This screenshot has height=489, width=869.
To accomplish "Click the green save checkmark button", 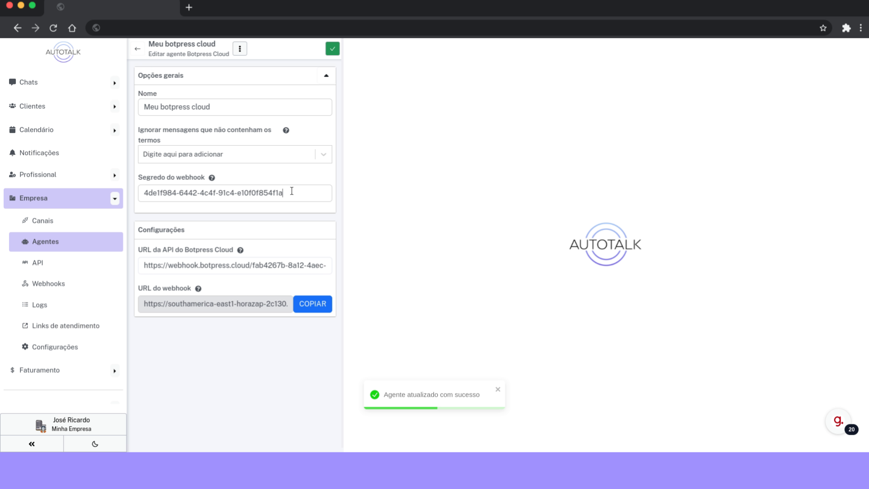I will pos(332,48).
